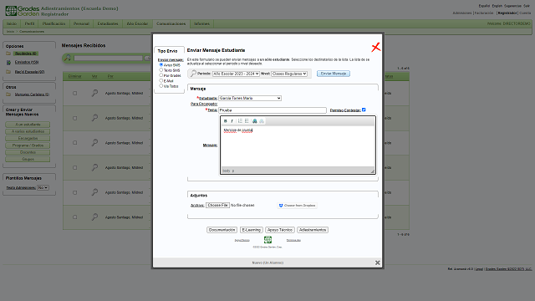The height and width of the screenshot is (301, 535).
Task: Select the Vía Todos radio option
Action: pyautogui.click(x=161, y=86)
